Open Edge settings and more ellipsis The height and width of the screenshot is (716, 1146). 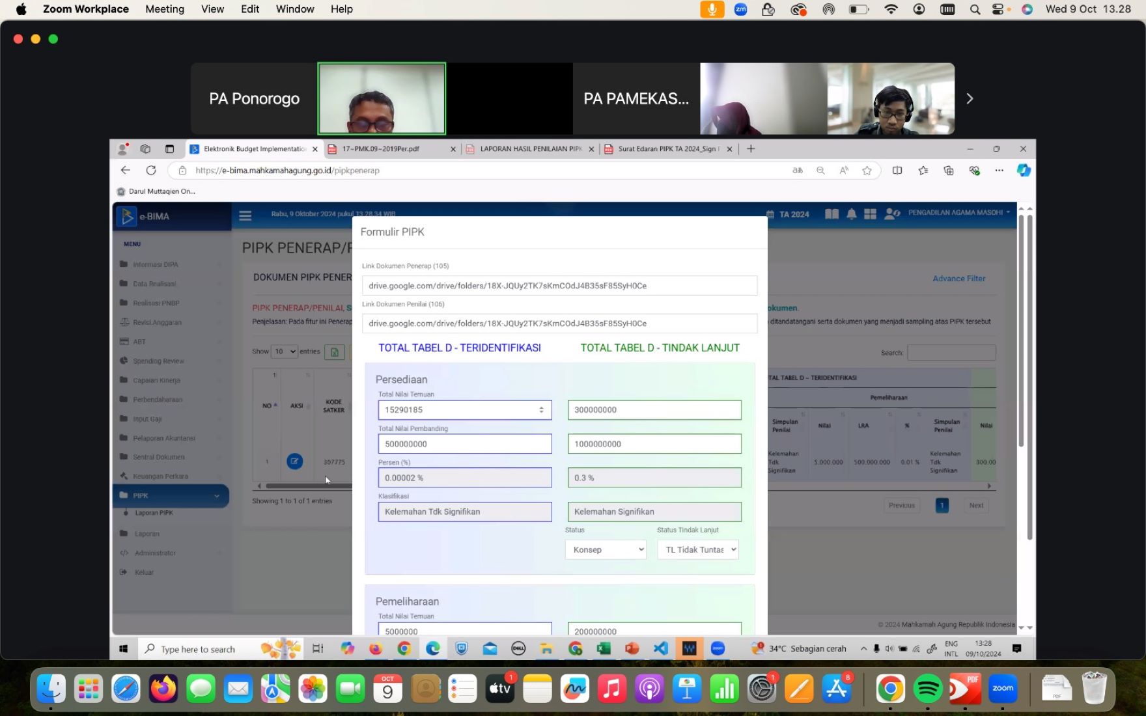click(x=999, y=171)
